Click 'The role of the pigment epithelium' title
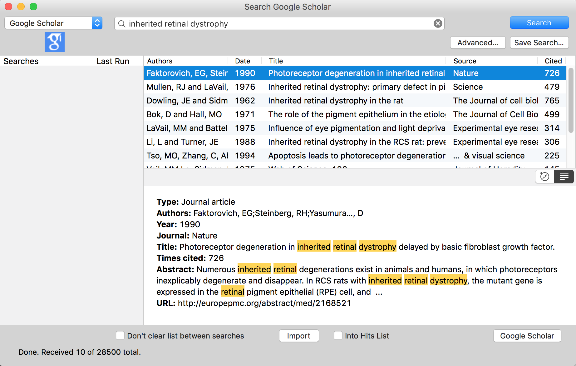 [357, 114]
